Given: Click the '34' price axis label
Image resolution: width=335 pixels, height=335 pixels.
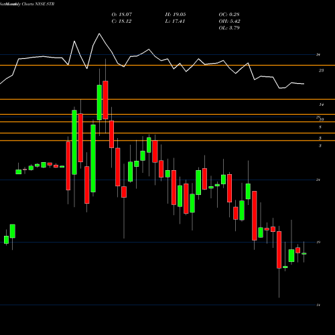Looking at the screenshot, I should pos(318,54).
